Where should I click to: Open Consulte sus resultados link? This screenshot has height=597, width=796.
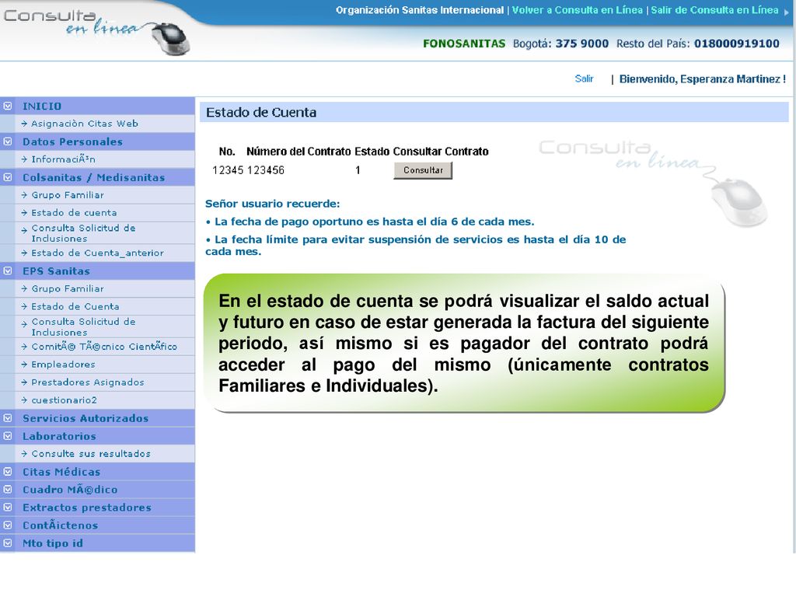(x=91, y=454)
